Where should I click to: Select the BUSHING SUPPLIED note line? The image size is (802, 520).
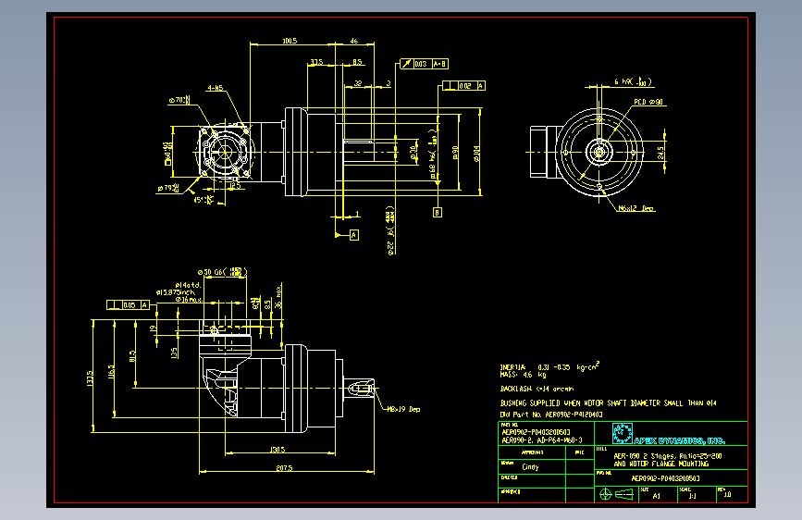608,403
